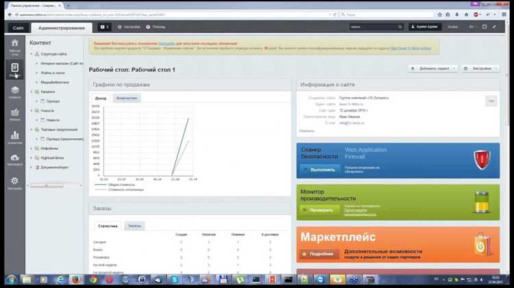Open the Файлы и папки tree item

tap(53, 73)
